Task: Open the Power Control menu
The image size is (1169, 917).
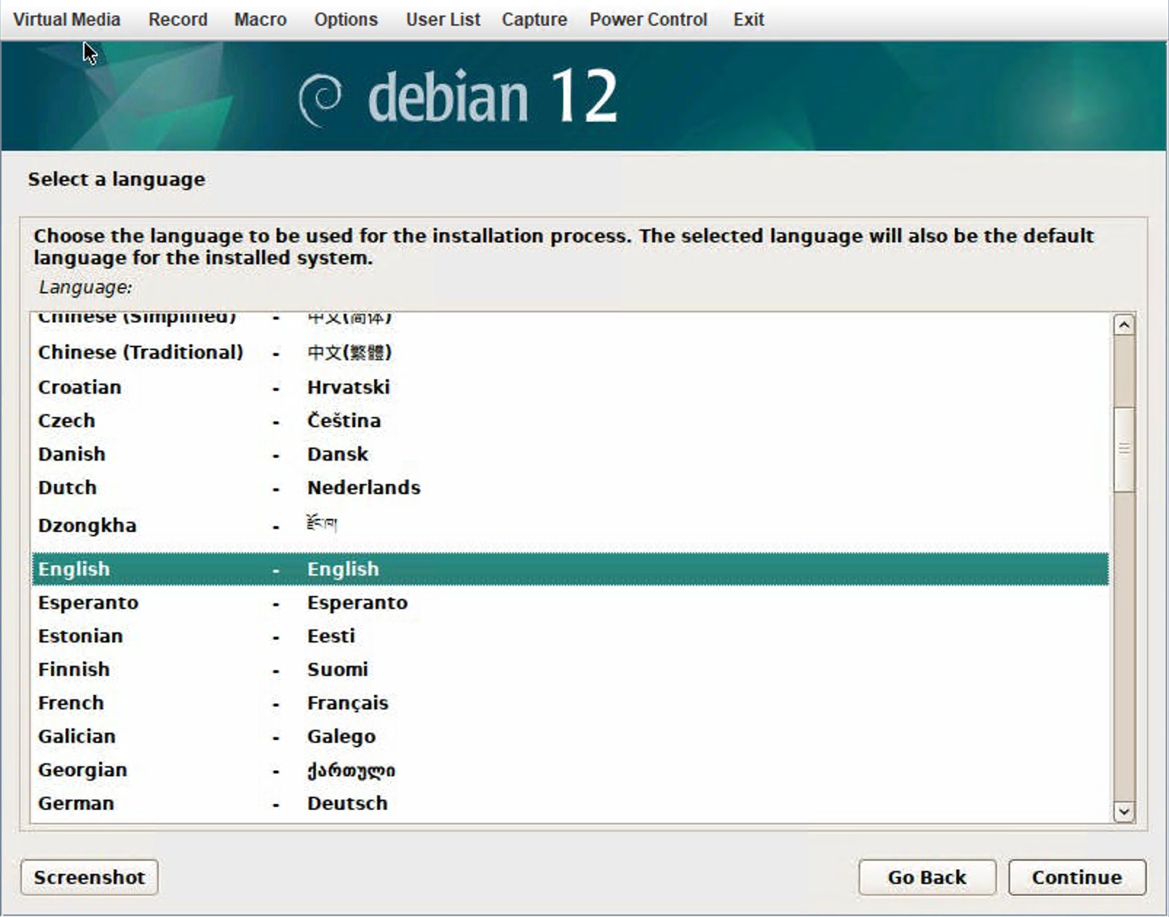Action: tap(648, 20)
